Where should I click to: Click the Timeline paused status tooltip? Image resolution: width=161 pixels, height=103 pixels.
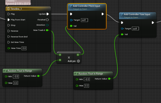pos(18,2)
